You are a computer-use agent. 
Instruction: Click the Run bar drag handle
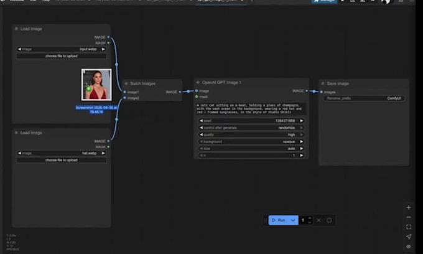(x=265, y=220)
